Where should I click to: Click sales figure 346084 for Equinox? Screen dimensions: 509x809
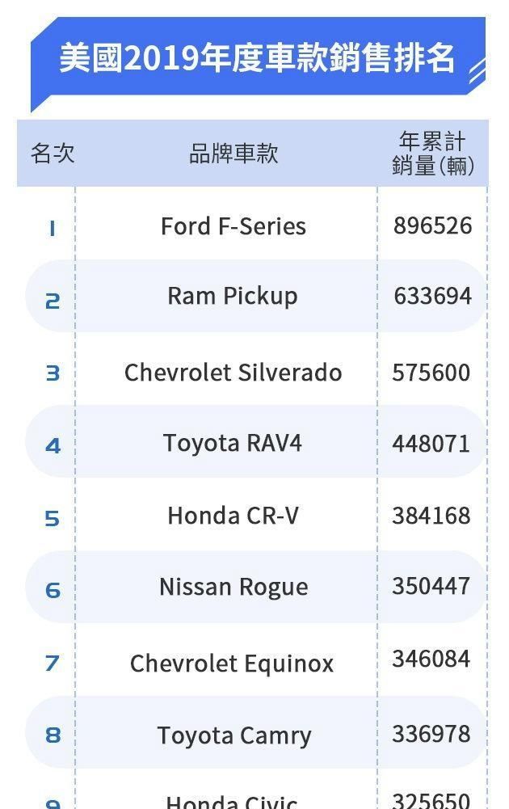(x=431, y=659)
